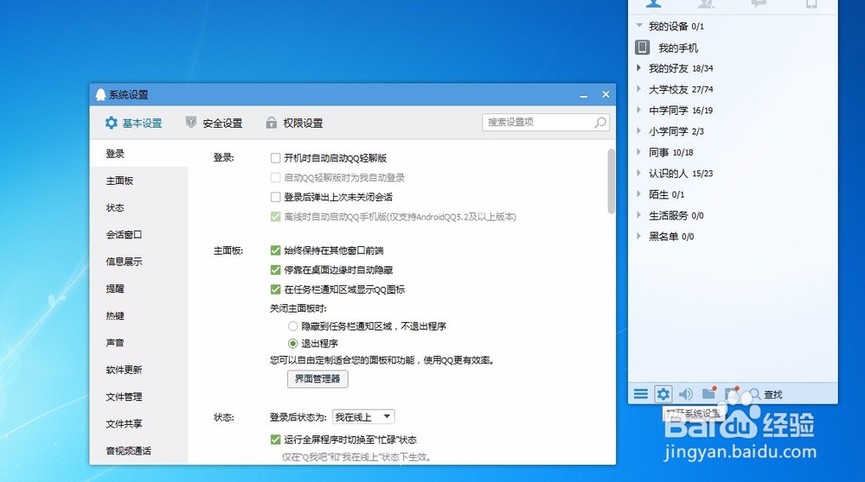
Task: Select 会话窗口 in settings sidebar
Action: 138,235
